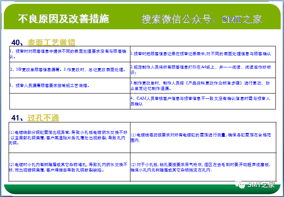This screenshot has width=284, height=197.
Task: Select first cause cell '预审时对顾客信息中提供不同的表面处理'
Action: 69,54
